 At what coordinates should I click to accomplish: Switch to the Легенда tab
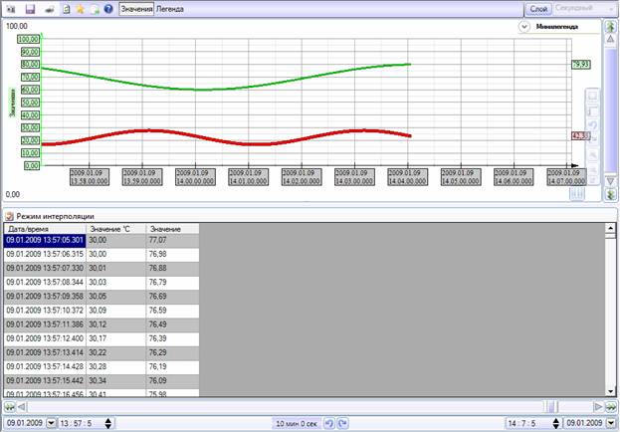(x=170, y=9)
